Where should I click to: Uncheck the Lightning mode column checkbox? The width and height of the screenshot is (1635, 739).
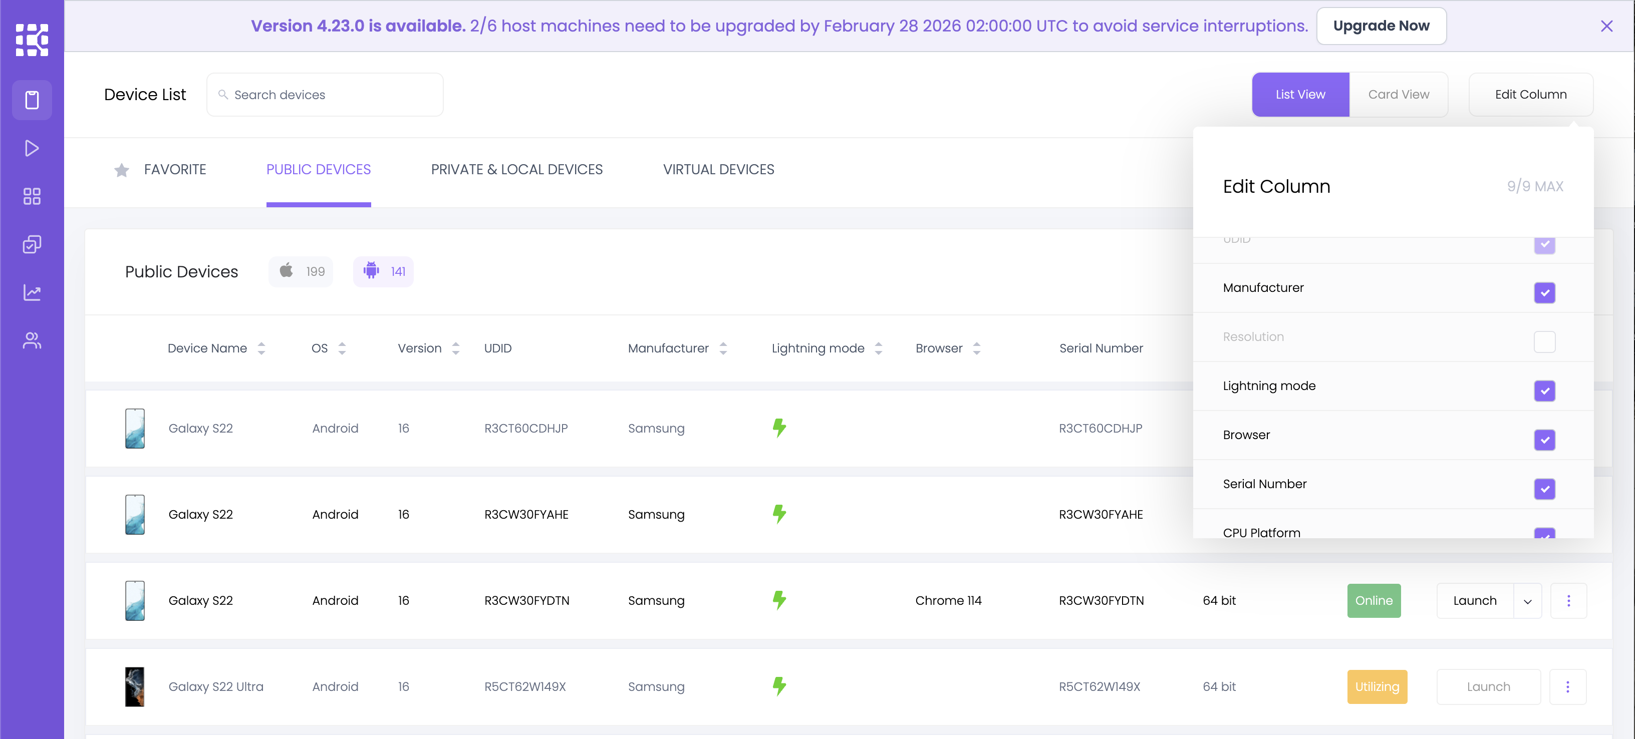[1544, 391]
